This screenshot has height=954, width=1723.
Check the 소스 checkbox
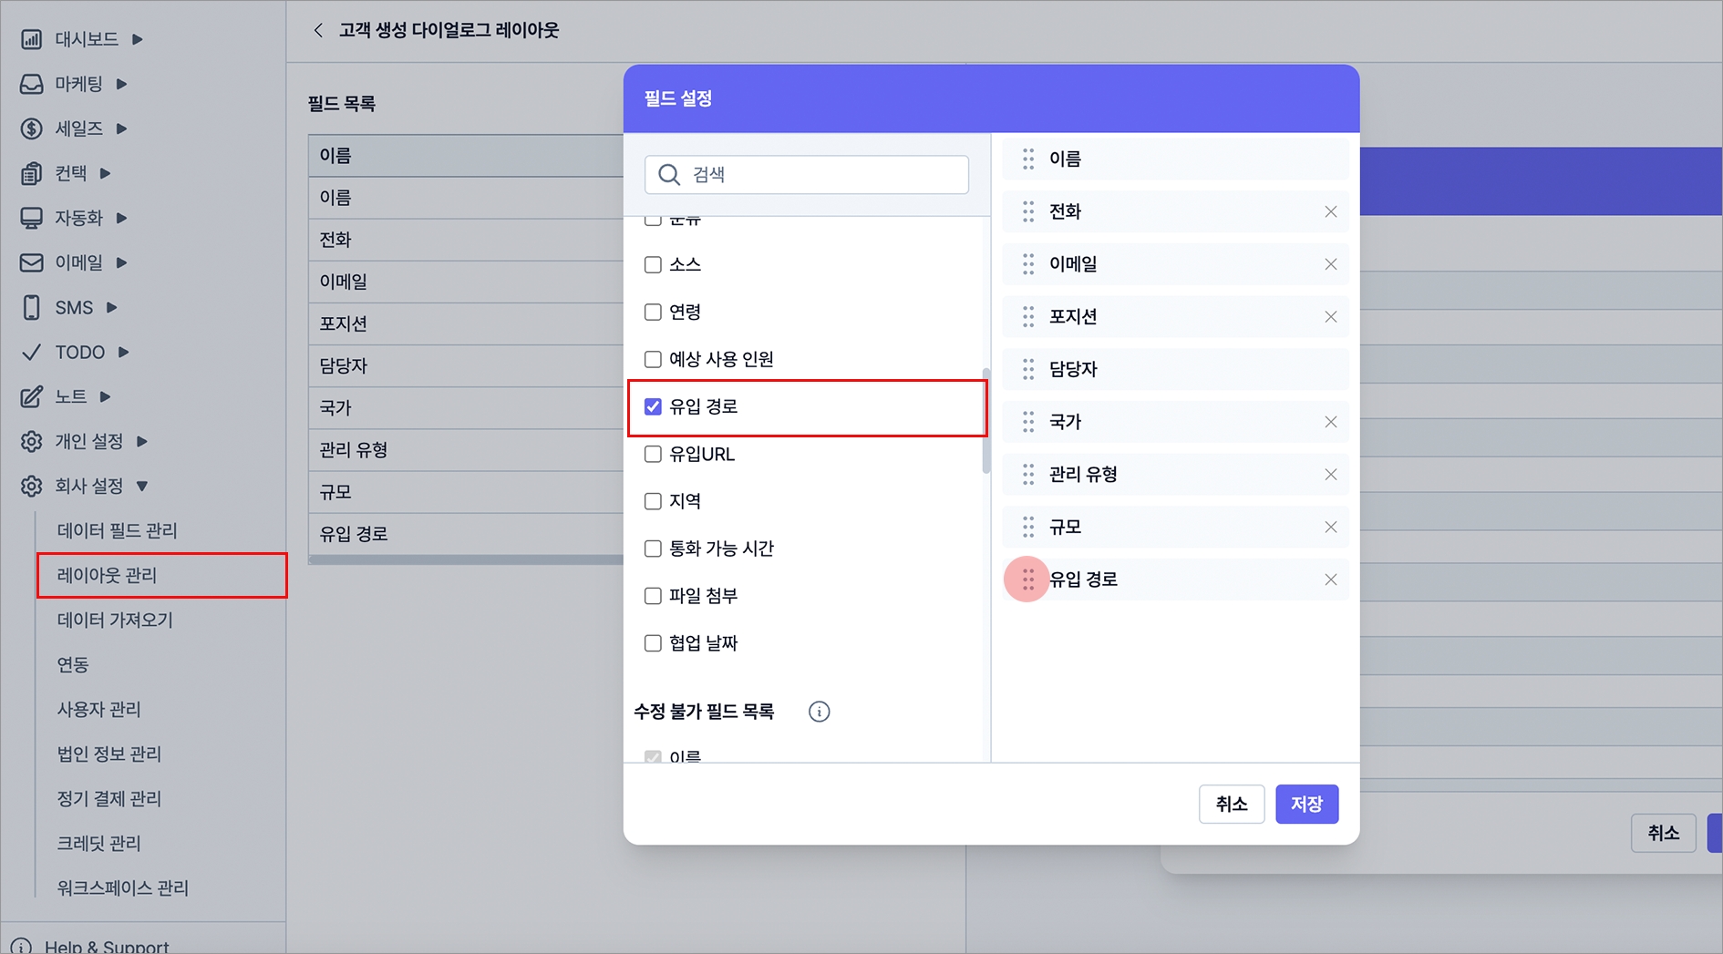tap(653, 265)
